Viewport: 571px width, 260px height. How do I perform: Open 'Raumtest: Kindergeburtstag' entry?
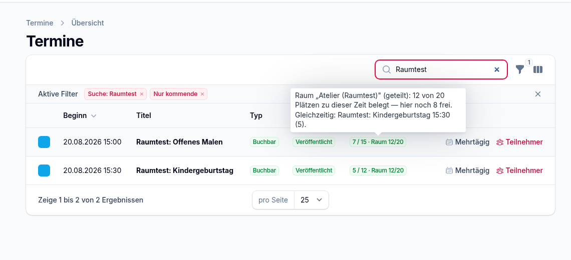tap(185, 170)
